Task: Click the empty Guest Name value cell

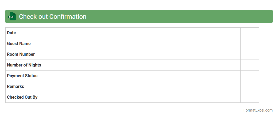Action: 250,43
